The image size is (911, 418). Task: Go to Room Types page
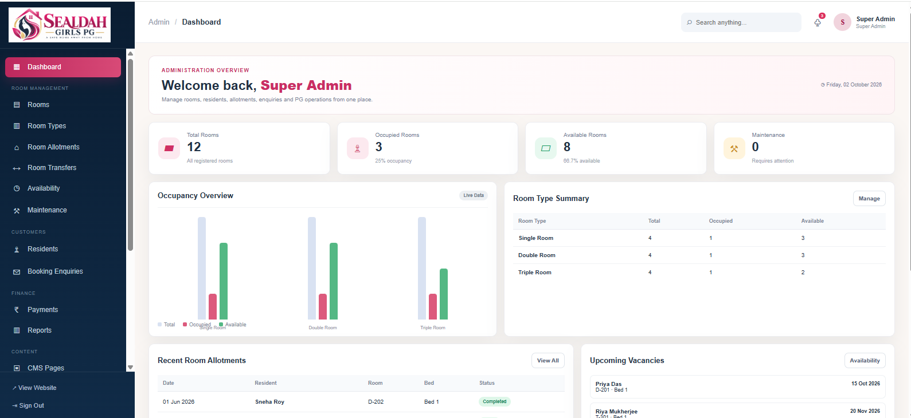click(46, 126)
